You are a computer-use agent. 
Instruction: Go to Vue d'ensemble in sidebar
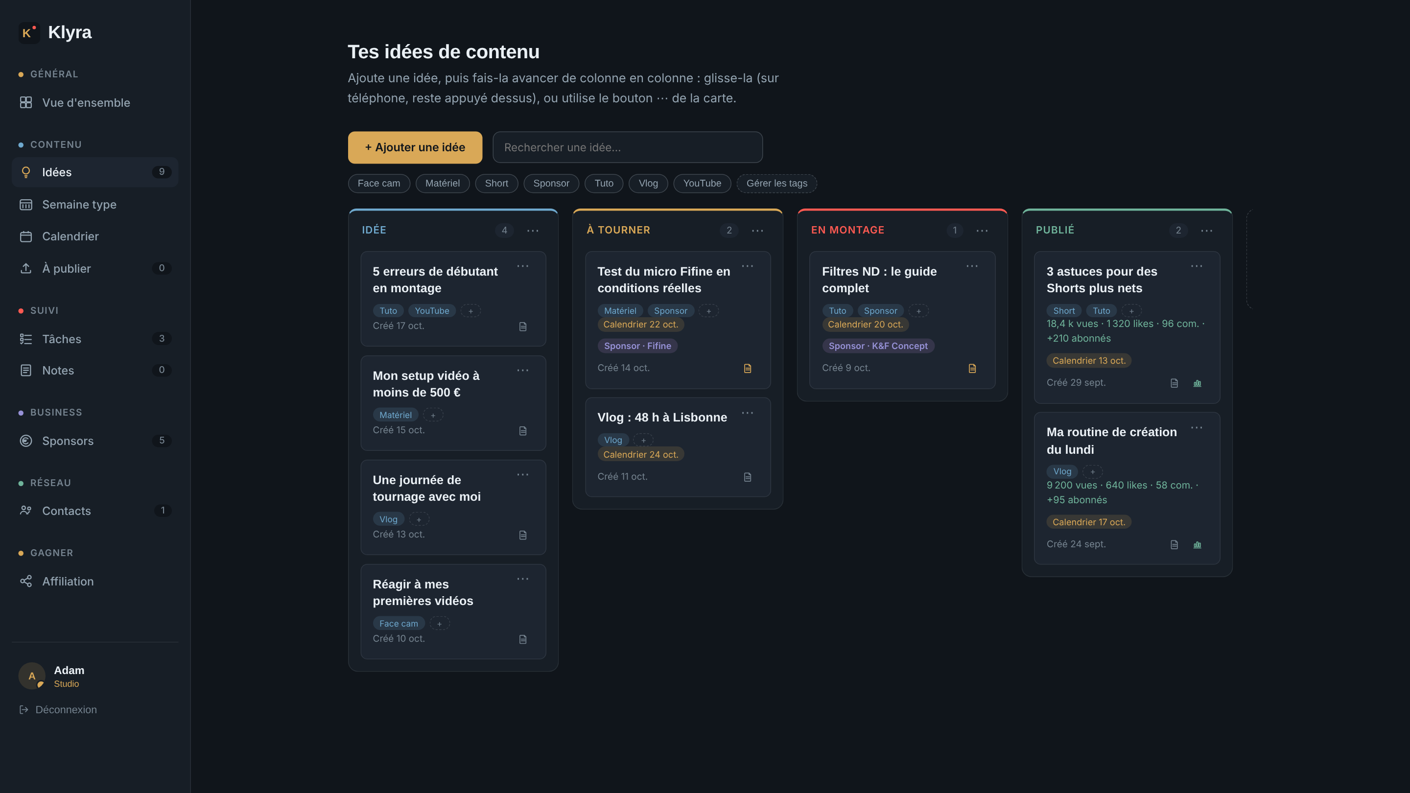pyautogui.click(x=95, y=102)
